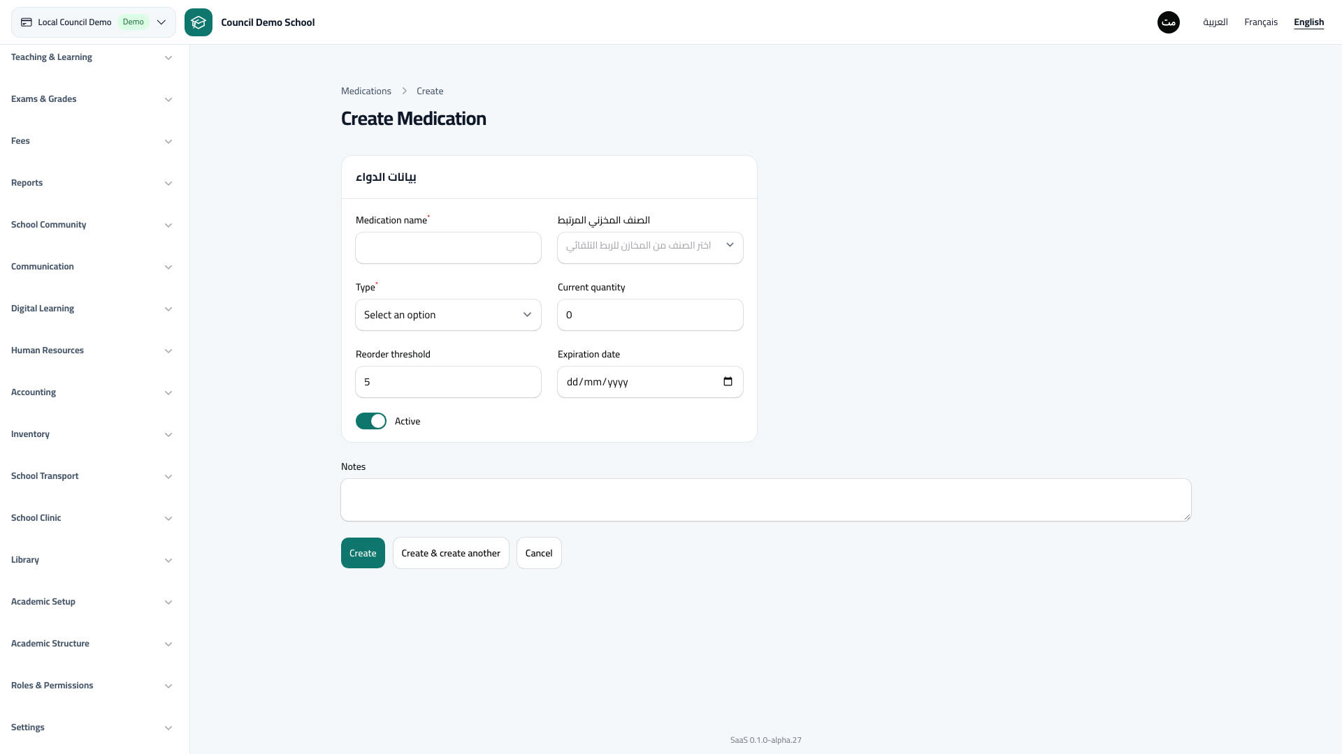1342x754 pixels.
Task: Focus the Medication name field
Action: pyautogui.click(x=448, y=248)
